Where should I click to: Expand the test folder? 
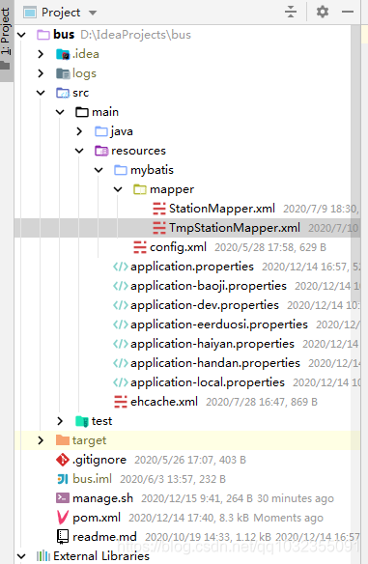coord(60,421)
